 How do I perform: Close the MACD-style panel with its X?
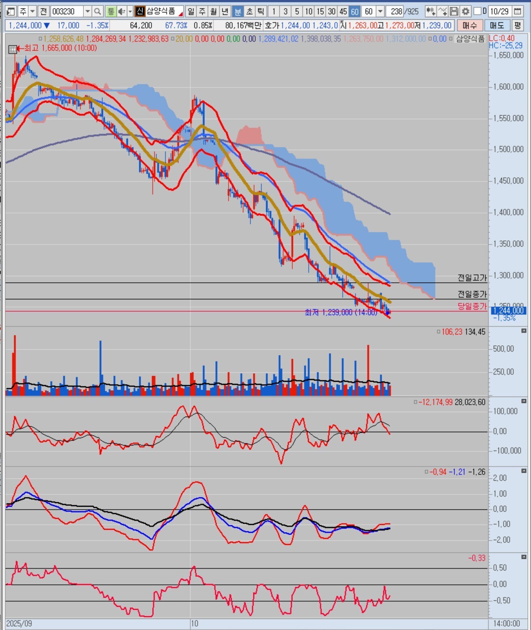[524, 471]
